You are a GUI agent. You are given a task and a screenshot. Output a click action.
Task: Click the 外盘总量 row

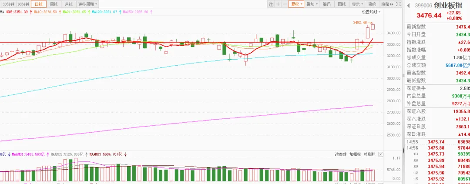pos(437,104)
